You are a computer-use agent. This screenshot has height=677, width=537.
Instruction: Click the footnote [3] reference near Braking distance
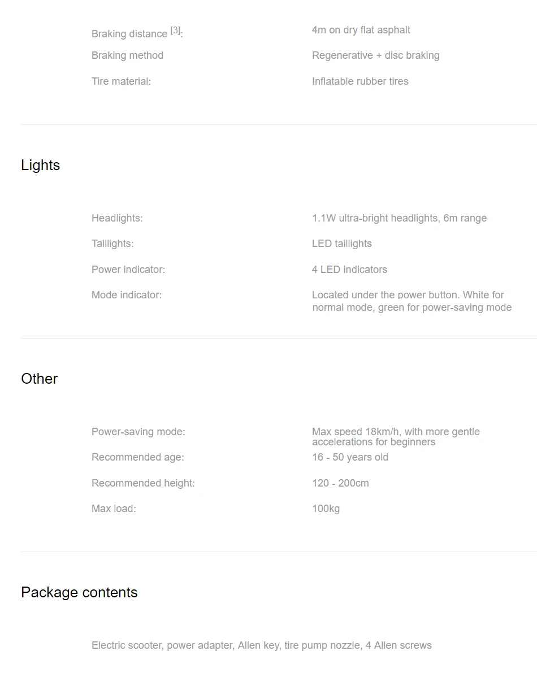click(x=175, y=30)
